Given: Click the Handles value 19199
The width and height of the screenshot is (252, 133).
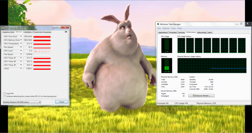Looking at the screenshot, I should (211, 80).
